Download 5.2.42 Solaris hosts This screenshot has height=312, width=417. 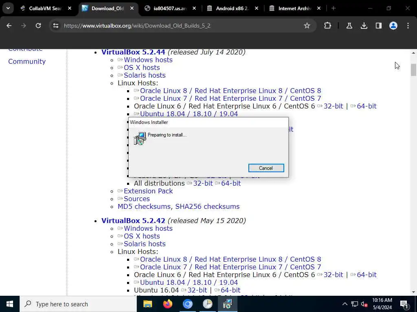tap(145, 244)
